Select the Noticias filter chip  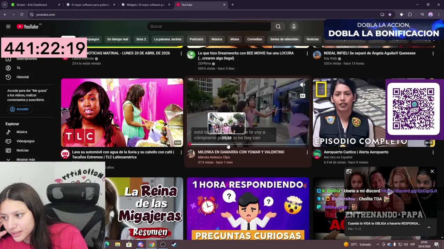tap(313, 39)
